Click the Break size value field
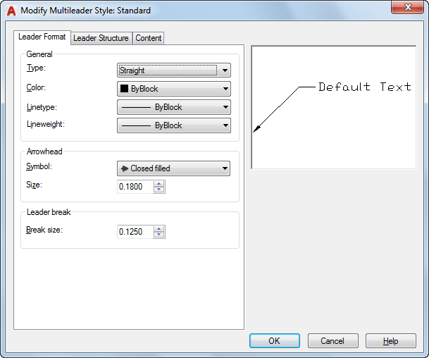 coord(135,232)
